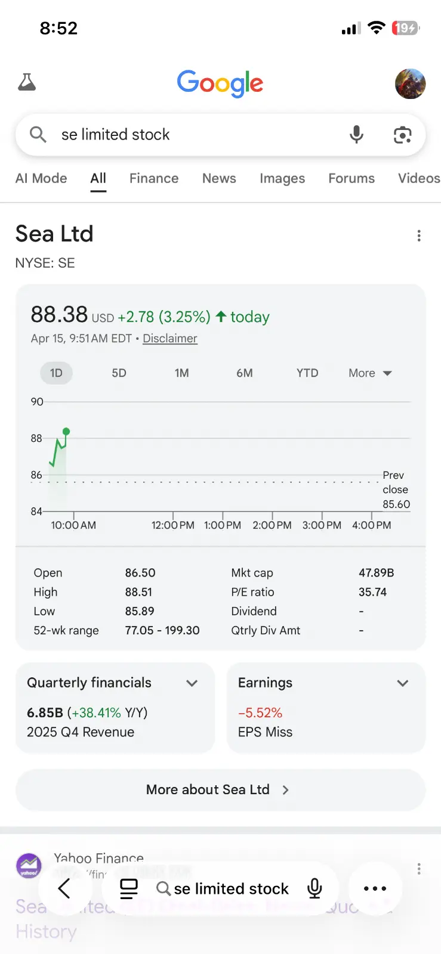Open the bottom bar three-dots menu
This screenshot has width=441, height=954.
click(375, 888)
